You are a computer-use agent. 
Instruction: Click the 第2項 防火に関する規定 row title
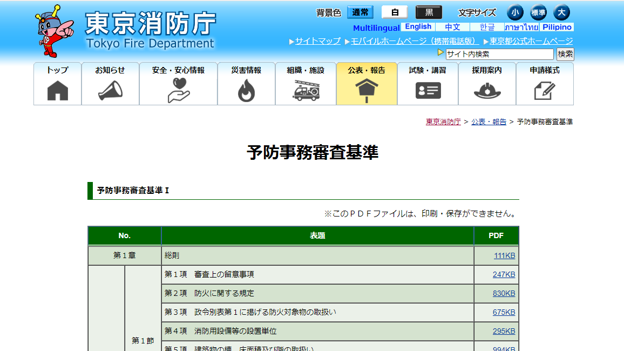(x=209, y=293)
